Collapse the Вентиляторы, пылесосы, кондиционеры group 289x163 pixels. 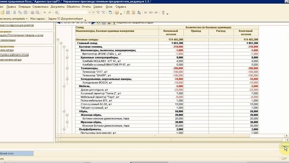pyautogui.click(x=67, y=50)
